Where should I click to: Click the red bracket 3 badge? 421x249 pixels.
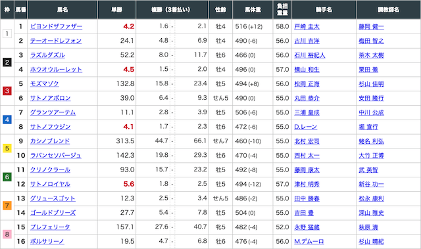coord(7,91)
